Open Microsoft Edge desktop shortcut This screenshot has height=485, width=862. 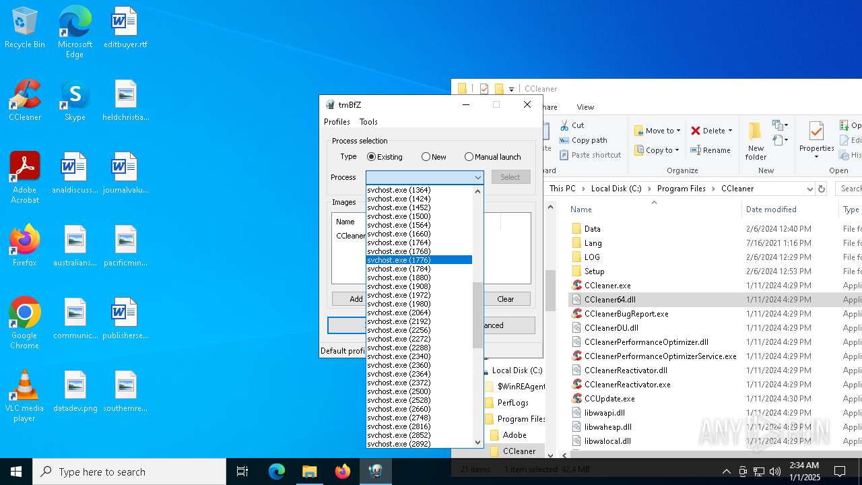[x=75, y=32]
